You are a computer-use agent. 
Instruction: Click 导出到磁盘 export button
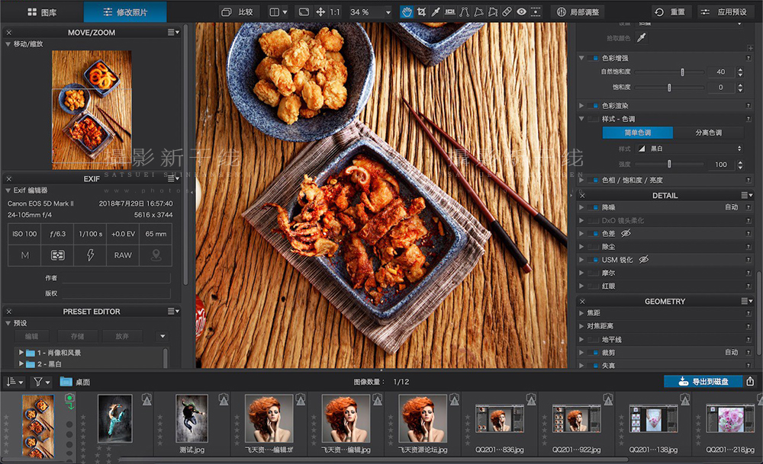[x=703, y=382]
